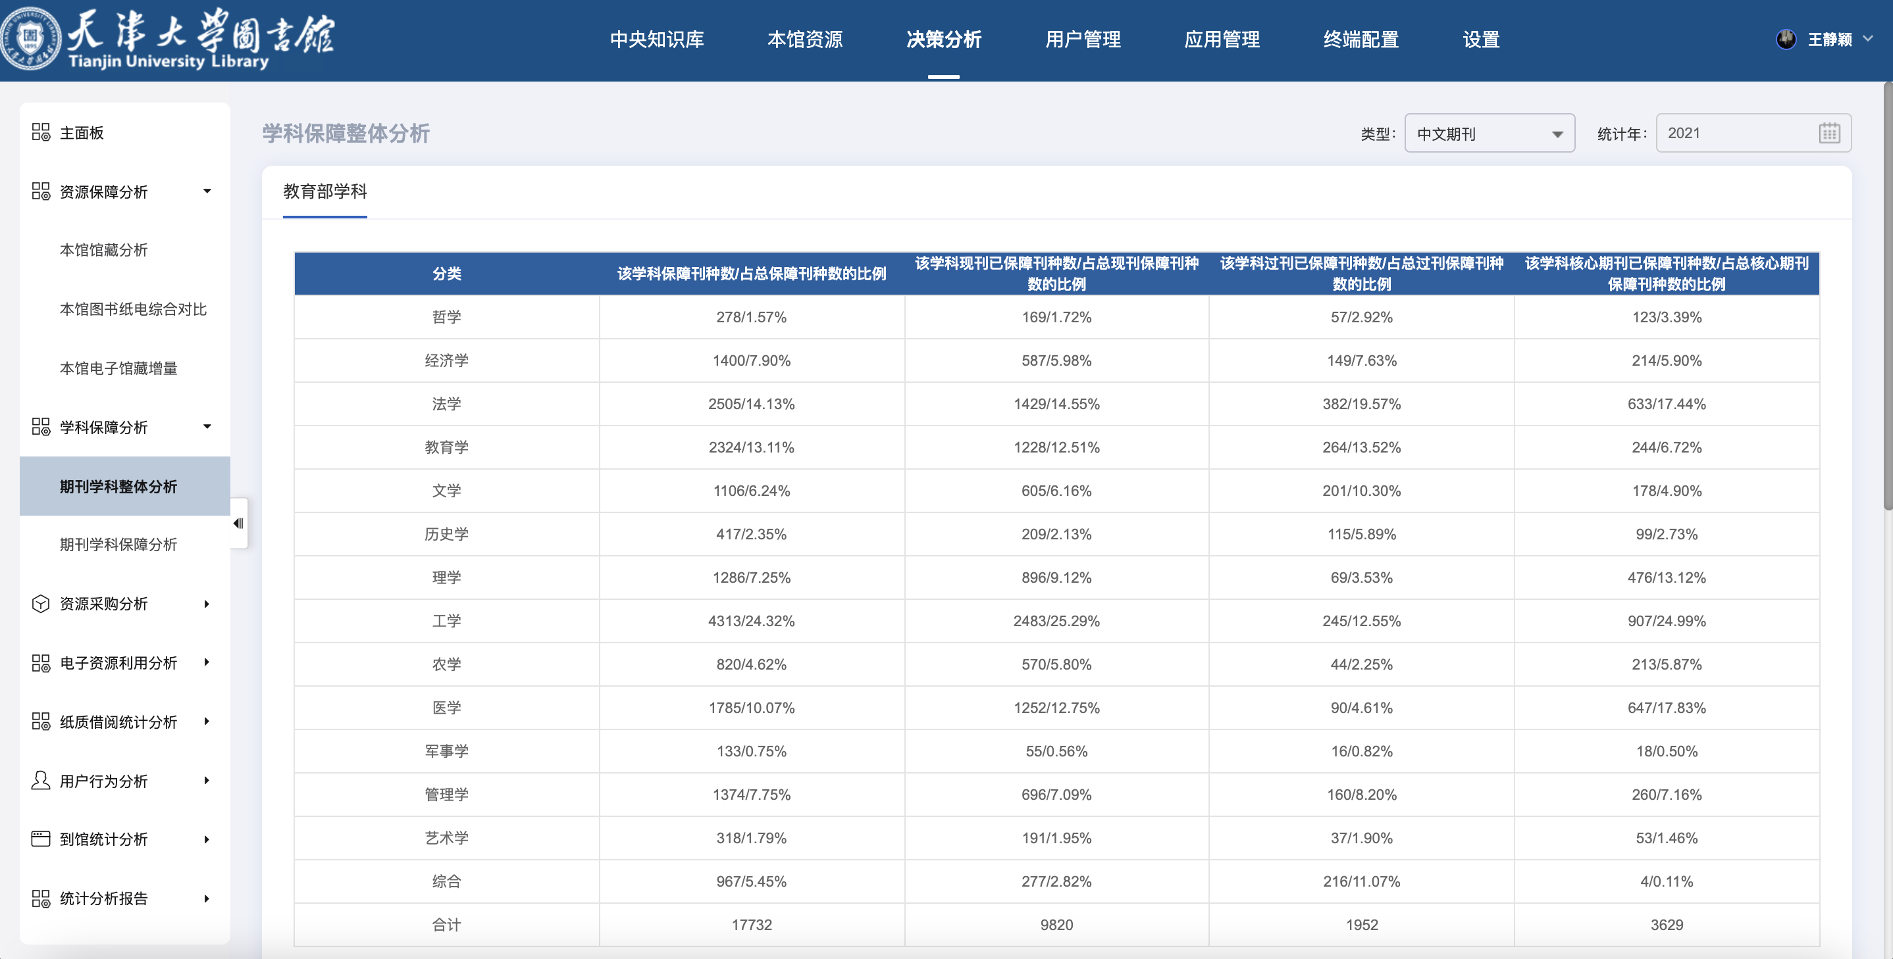Expand the 纸质借阅统计分析 submenu arrow
1893x959 pixels.
207,721
